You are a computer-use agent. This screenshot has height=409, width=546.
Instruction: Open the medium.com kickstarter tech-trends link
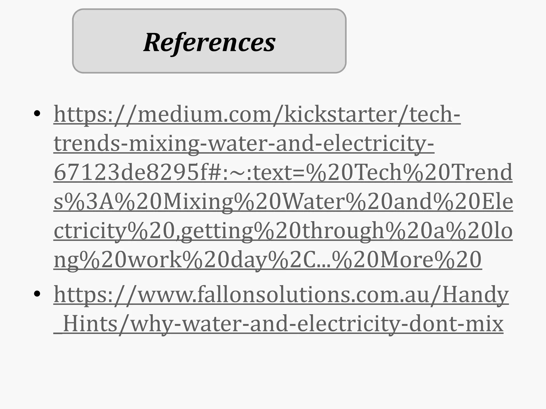point(283,187)
